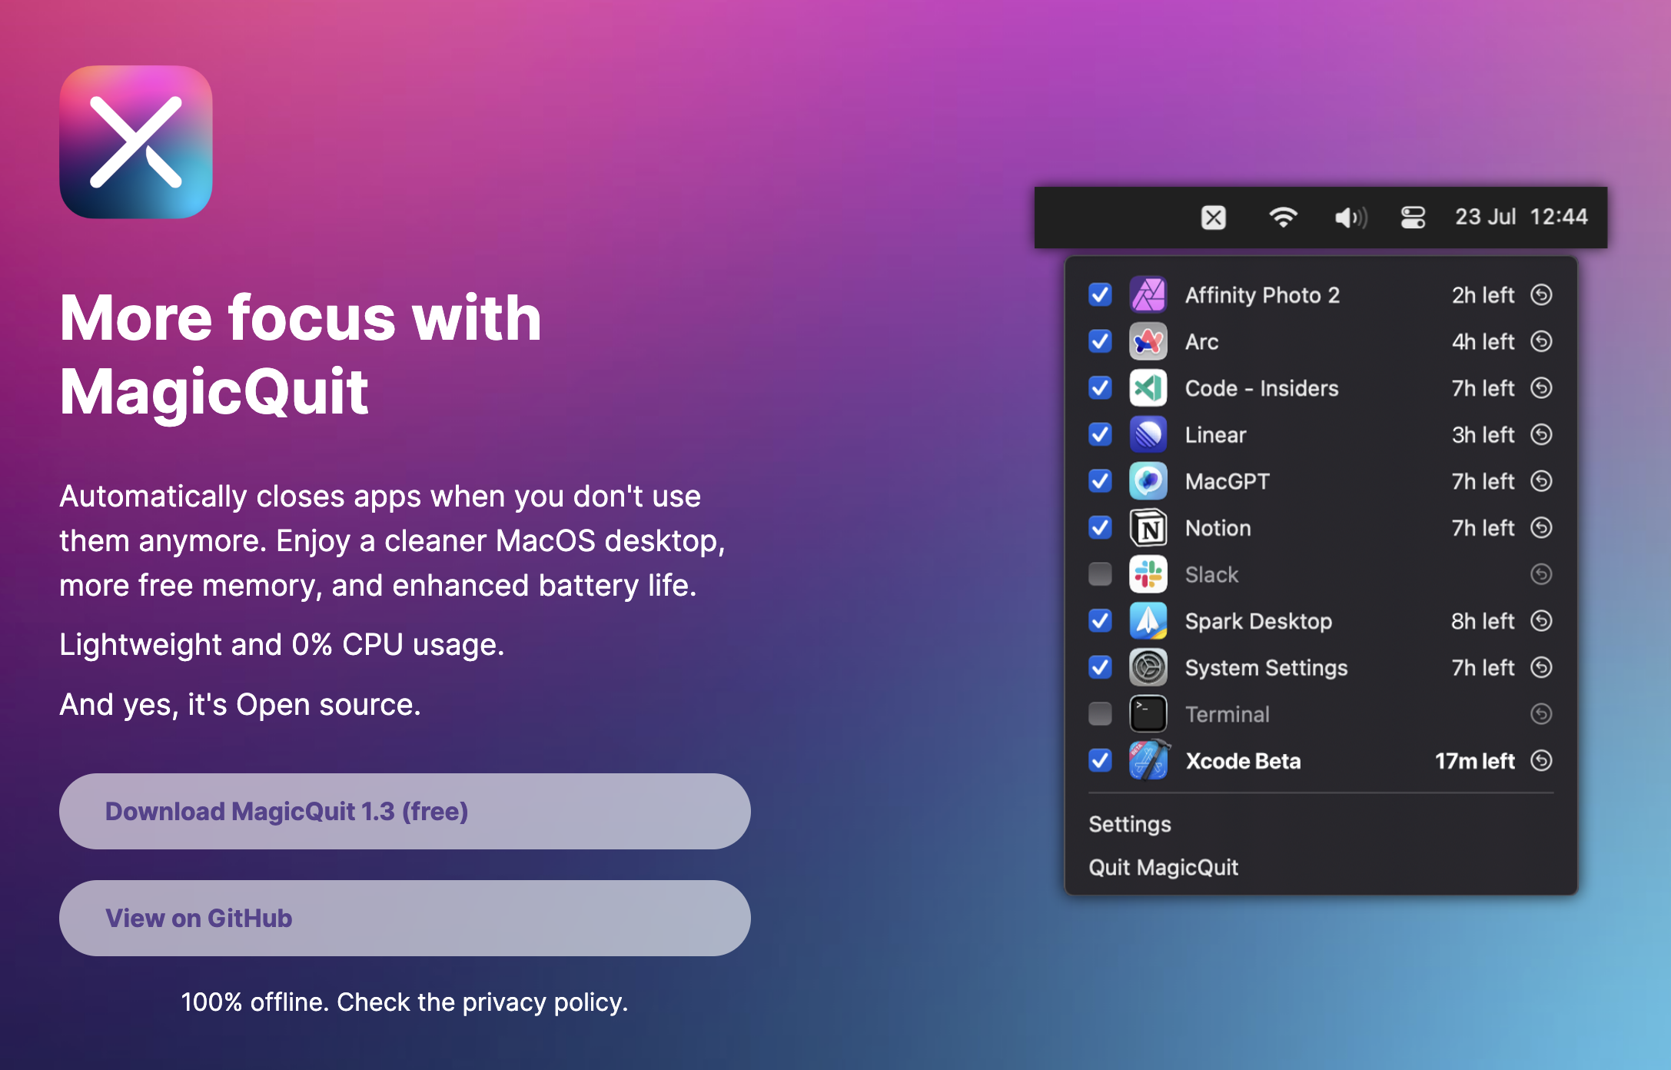This screenshot has height=1070, width=1671.
Task: Click the System Settings gear icon
Action: [1148, 667]
